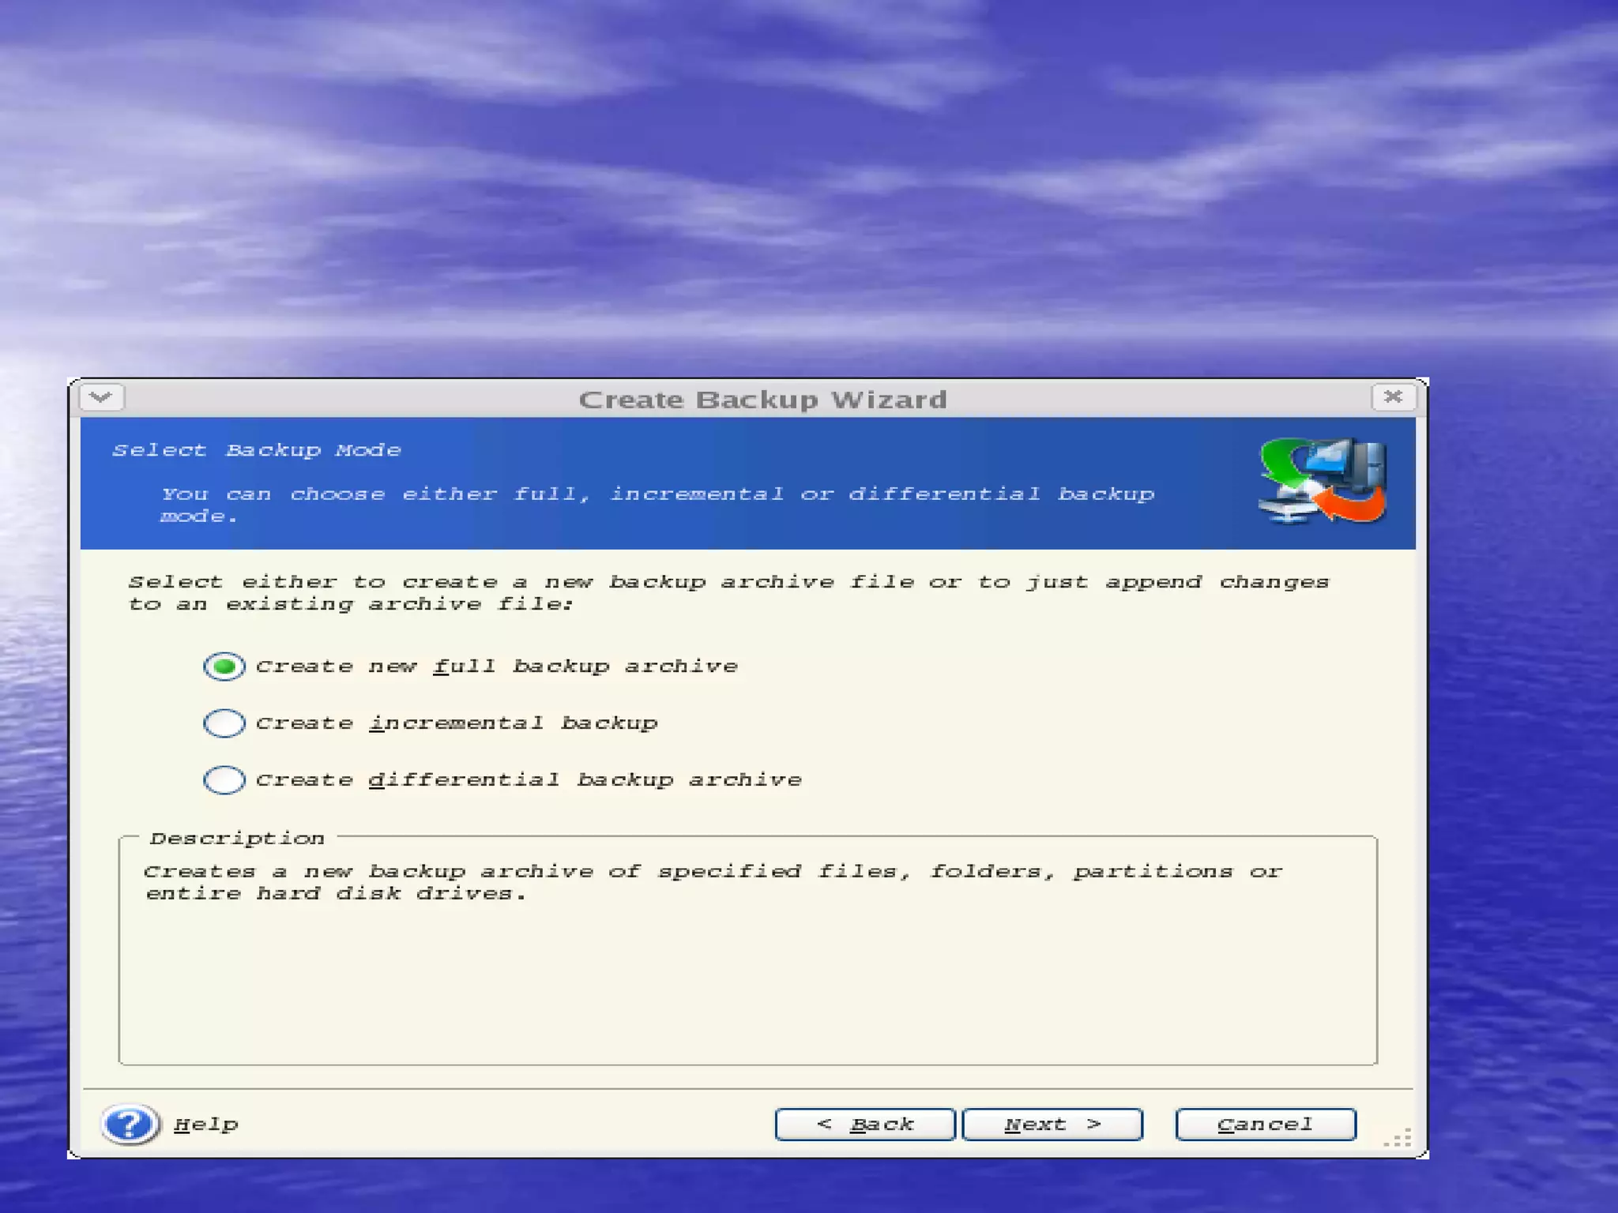Choose the Create incremental backup radio button

coord(224,723)
